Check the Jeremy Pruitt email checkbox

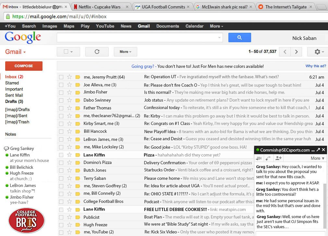tap(61, 77)
